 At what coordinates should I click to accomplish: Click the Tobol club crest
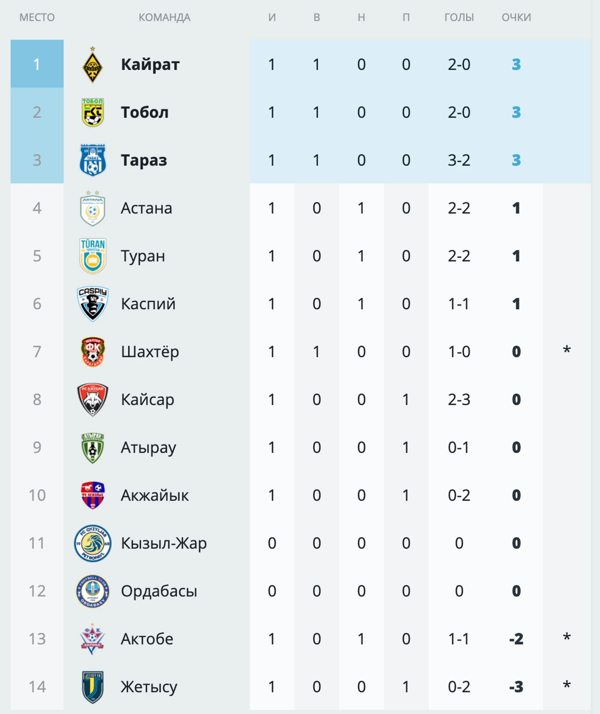pyautogui.click(x=92, y=112)
